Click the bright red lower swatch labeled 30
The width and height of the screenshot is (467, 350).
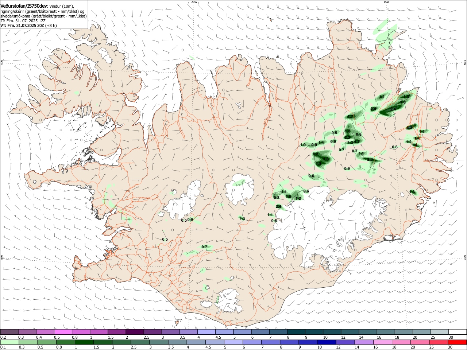[x=457, y=342]
